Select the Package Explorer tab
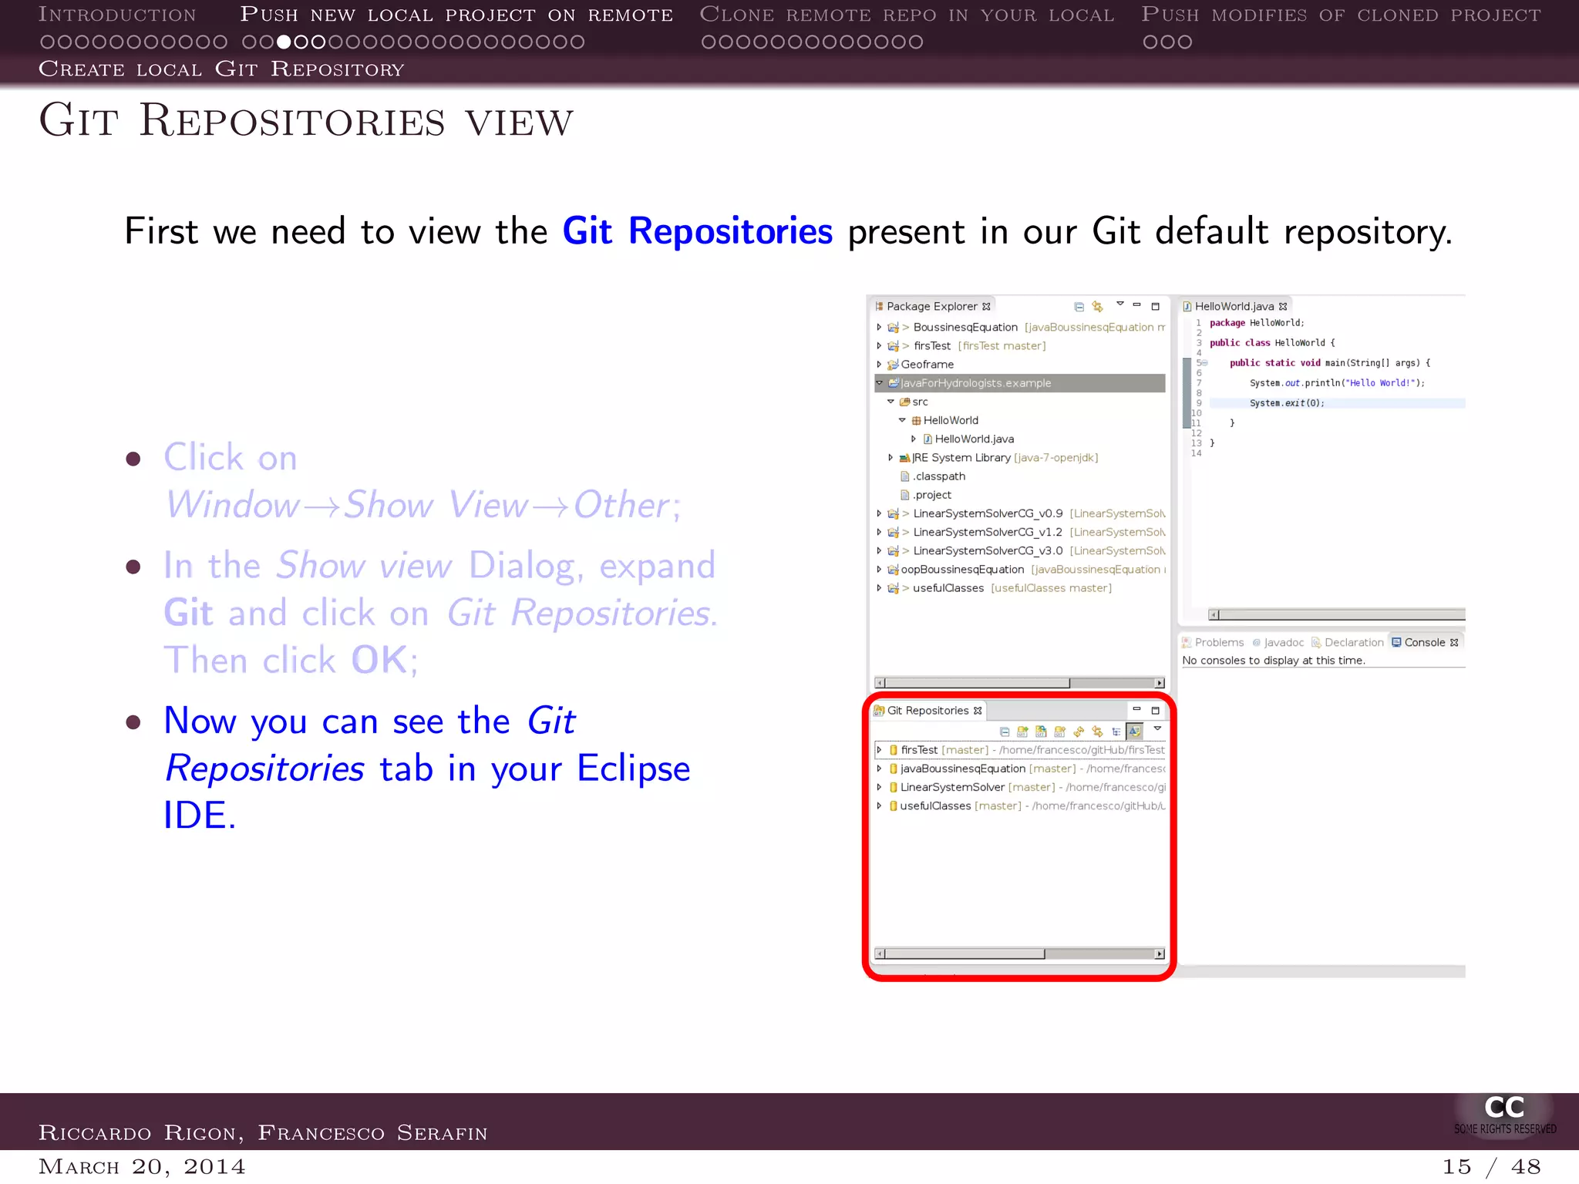 click(x=933, y=306)
